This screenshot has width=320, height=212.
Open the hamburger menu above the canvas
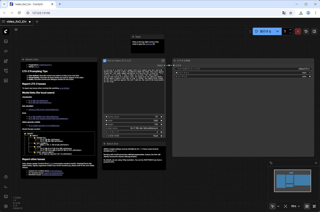[16, 29]
